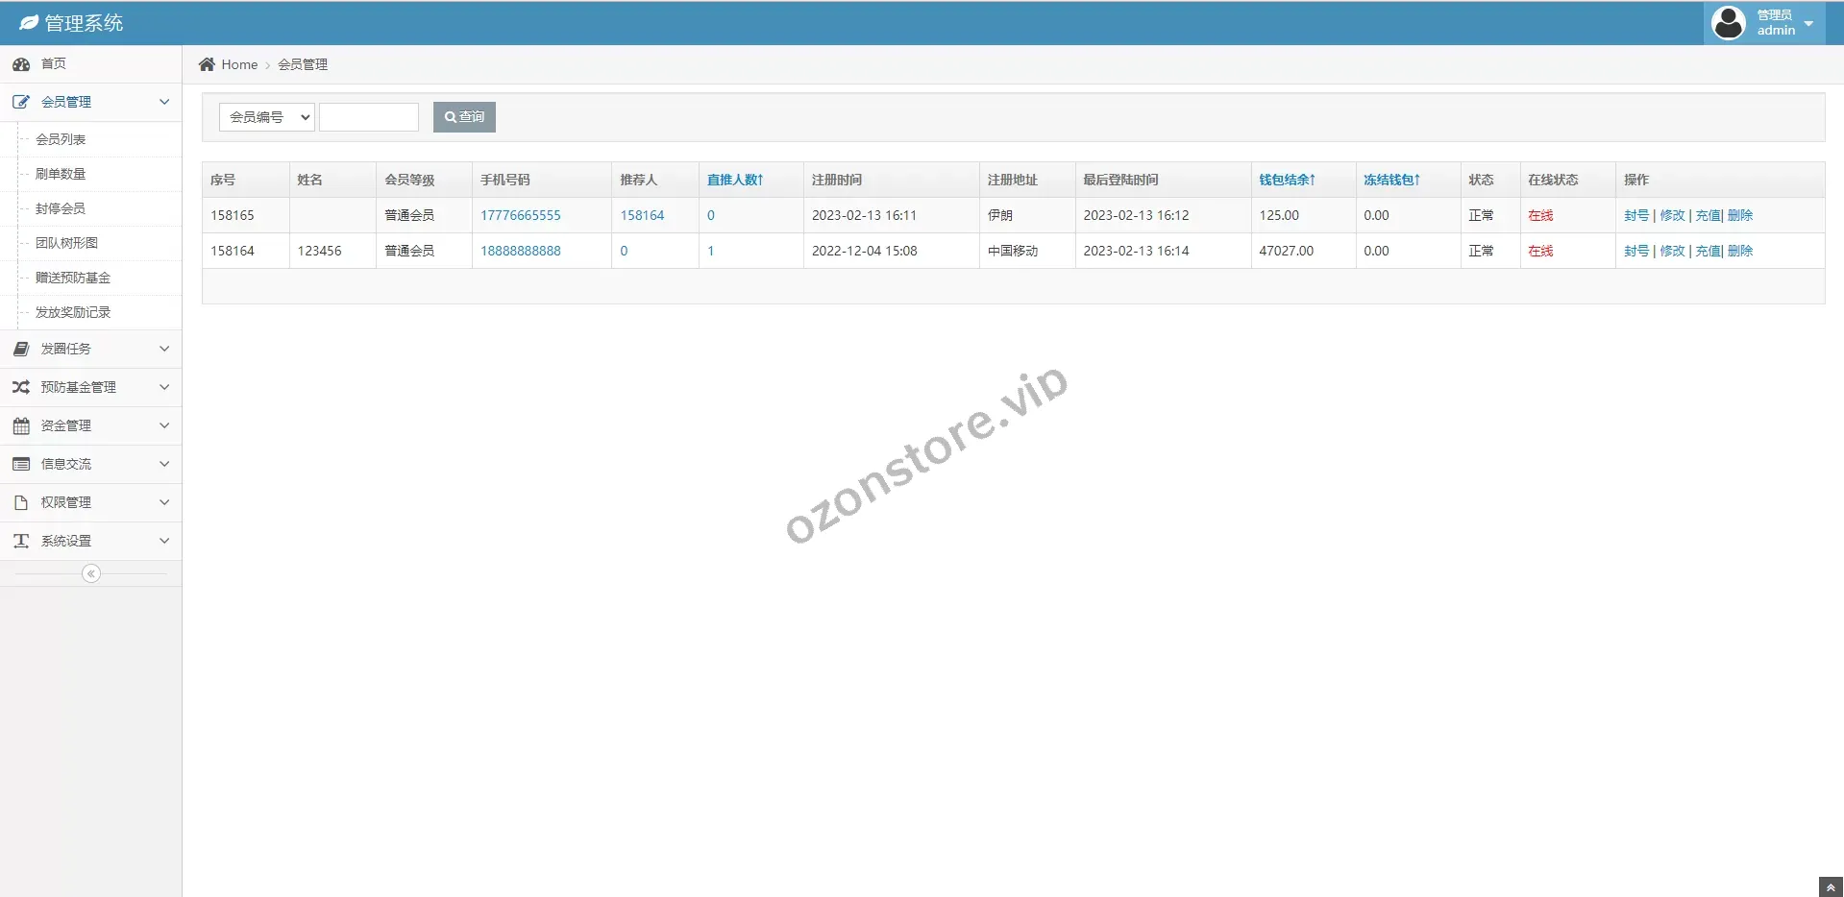Open 封停会员 in the sidebar
The width and height of the screenshot is (1844, 897).
(x=61, y=208)
